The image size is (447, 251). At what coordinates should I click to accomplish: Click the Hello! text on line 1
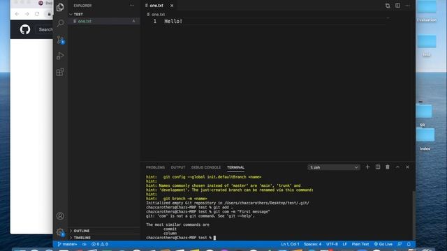[173, 22]
